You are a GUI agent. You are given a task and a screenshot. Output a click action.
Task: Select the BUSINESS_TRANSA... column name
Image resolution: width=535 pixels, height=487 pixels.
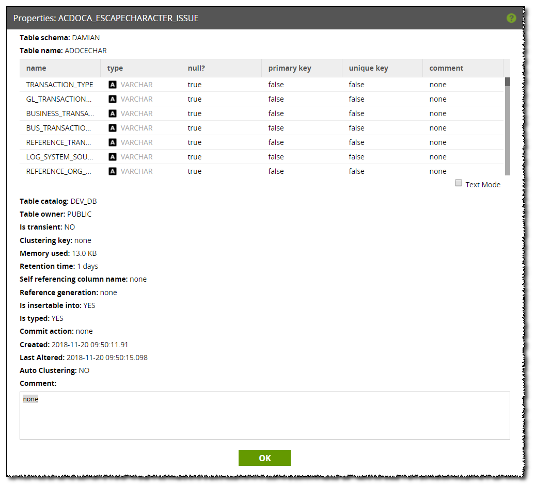point(60,113)
